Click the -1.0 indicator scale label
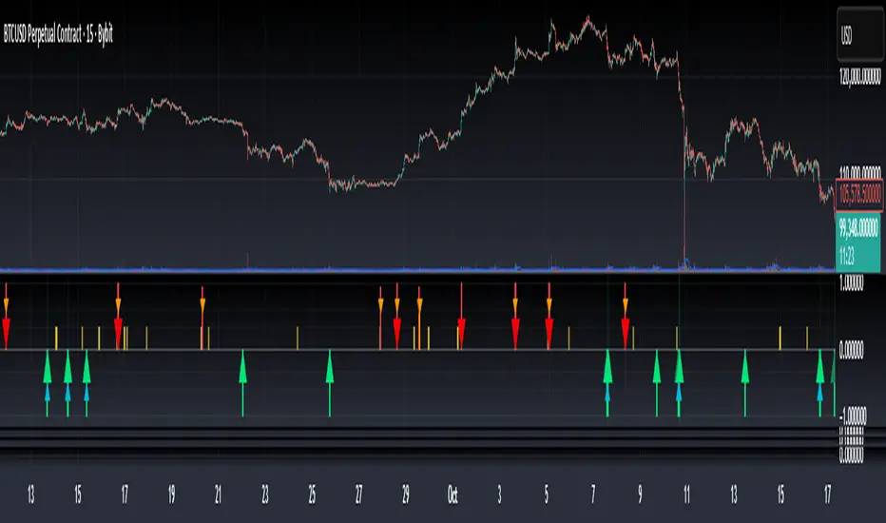The height and width of the screenshot is (523, 886). point(852,416)
